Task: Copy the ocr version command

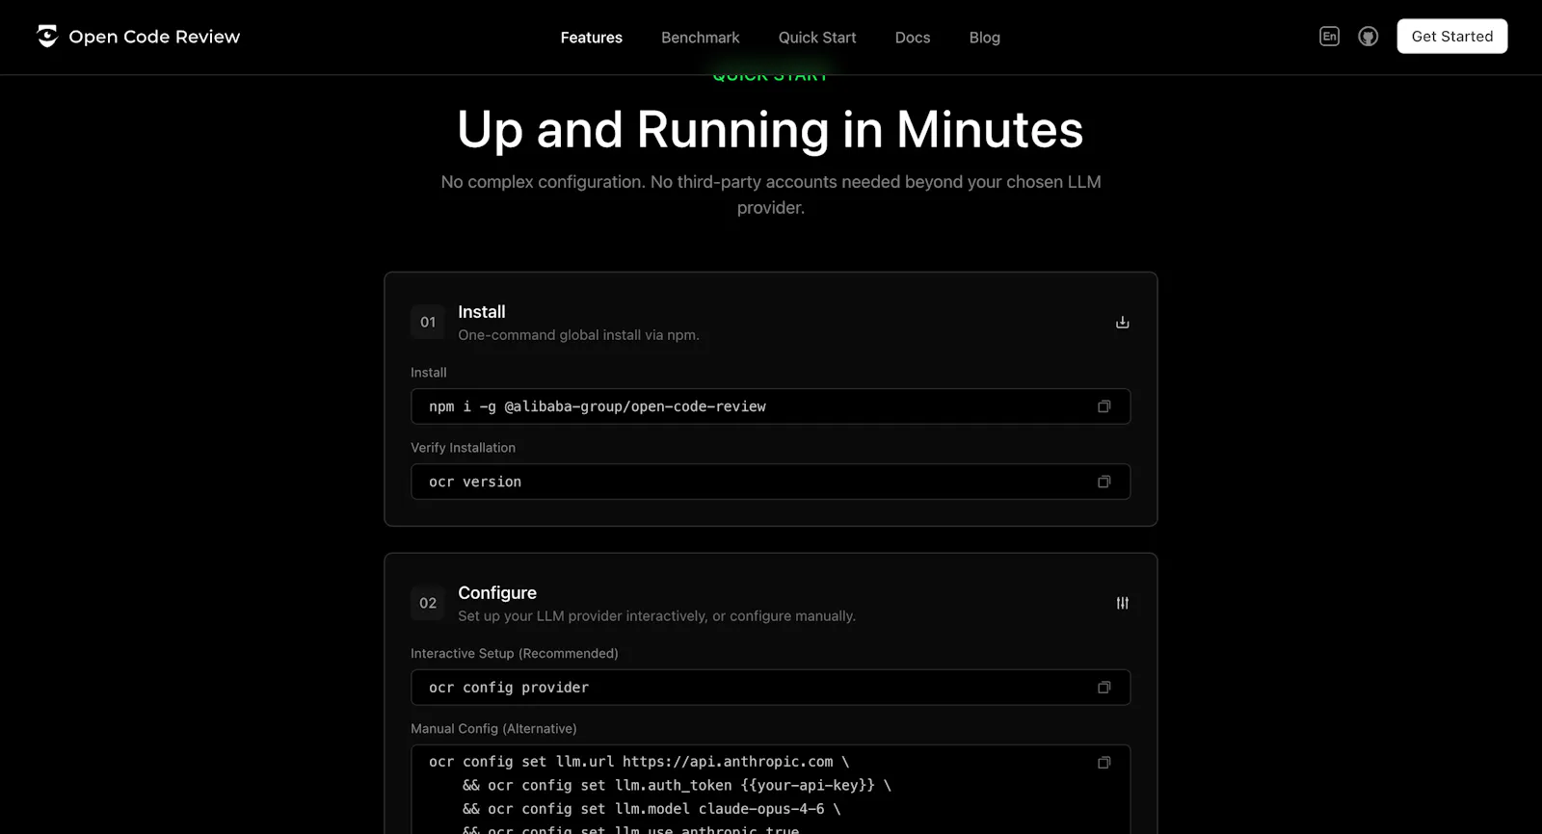Action: click(x=1104, y=482)
